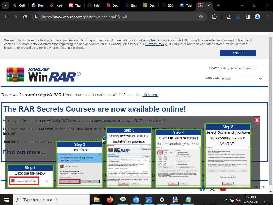Click the Step 3 install screenshot

tap(129, 165)
